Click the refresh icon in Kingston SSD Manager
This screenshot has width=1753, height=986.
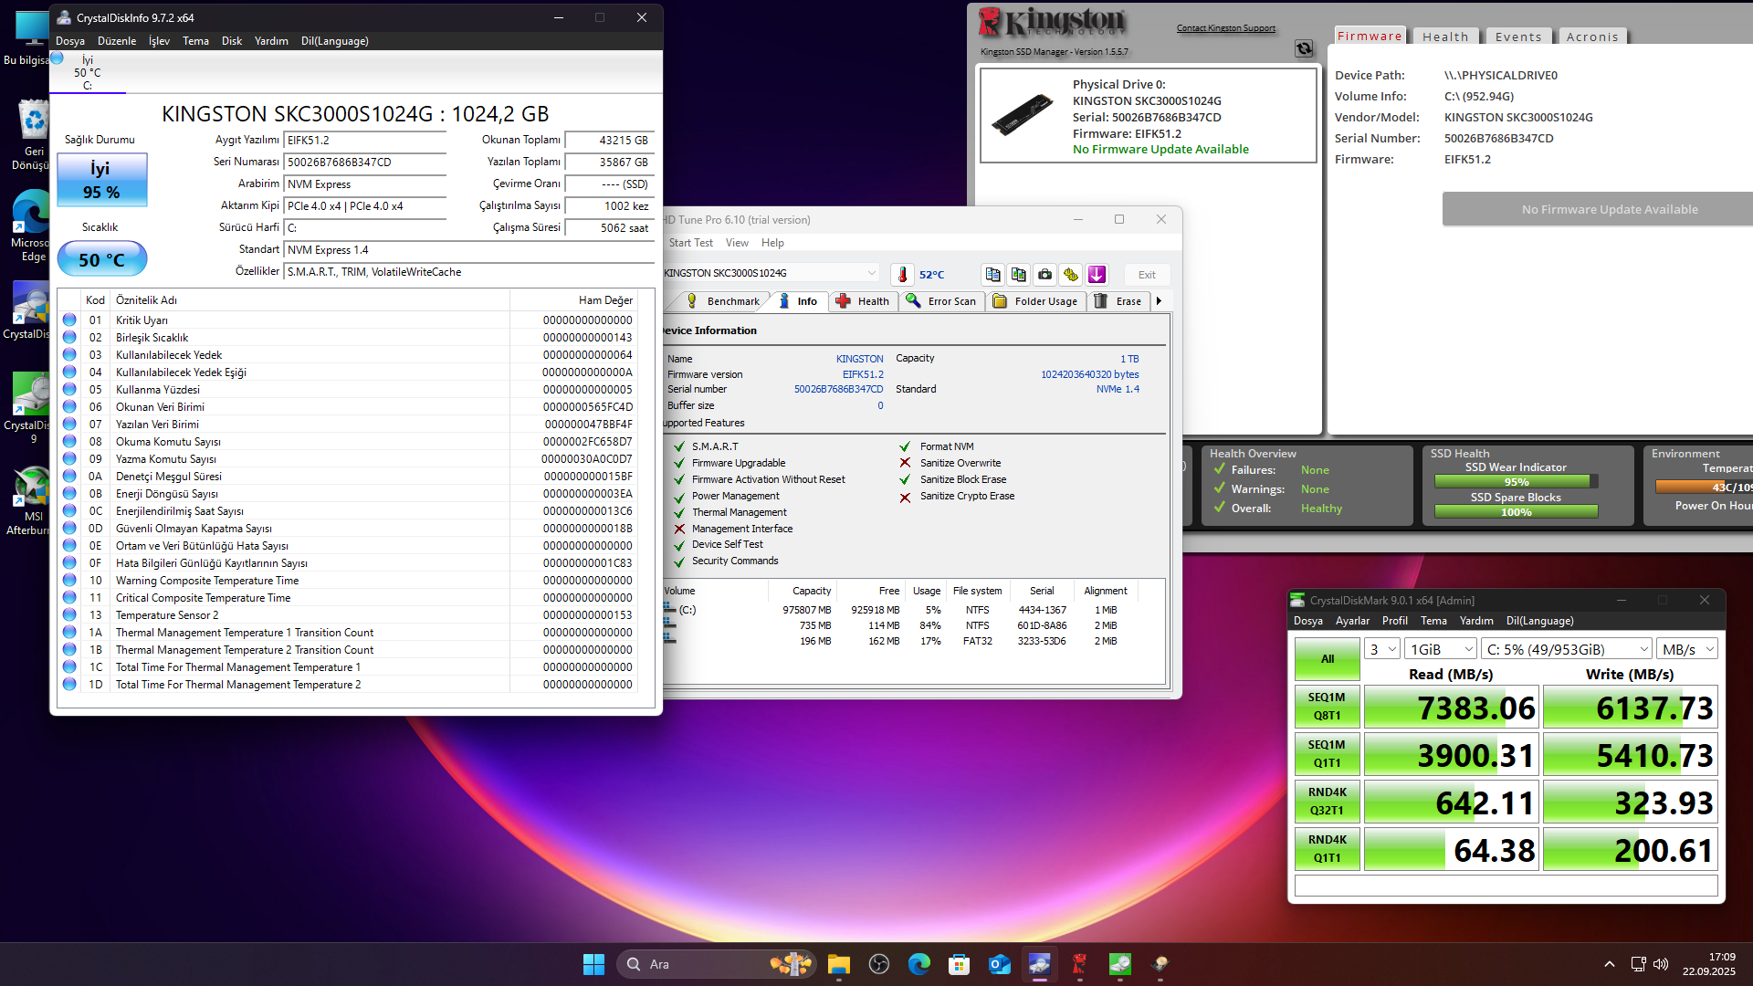point(1304,48)
